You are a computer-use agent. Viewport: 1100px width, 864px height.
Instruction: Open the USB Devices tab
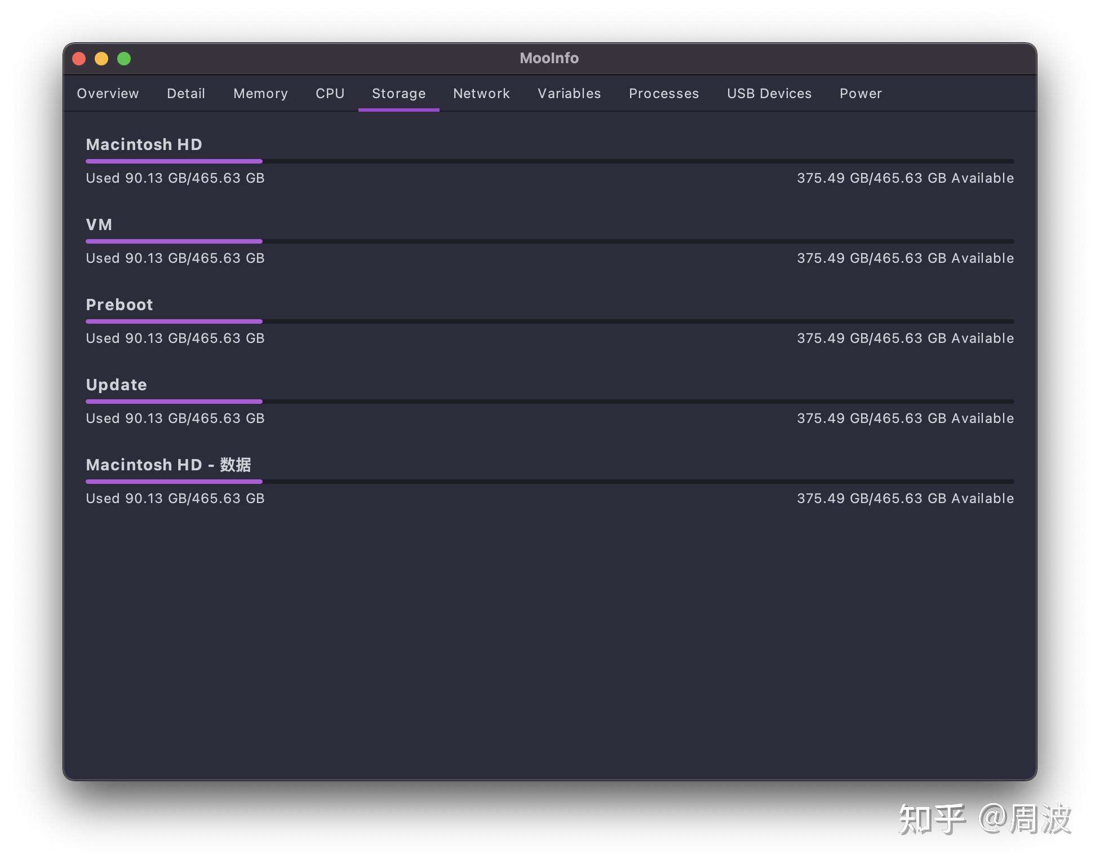[769, 94]
